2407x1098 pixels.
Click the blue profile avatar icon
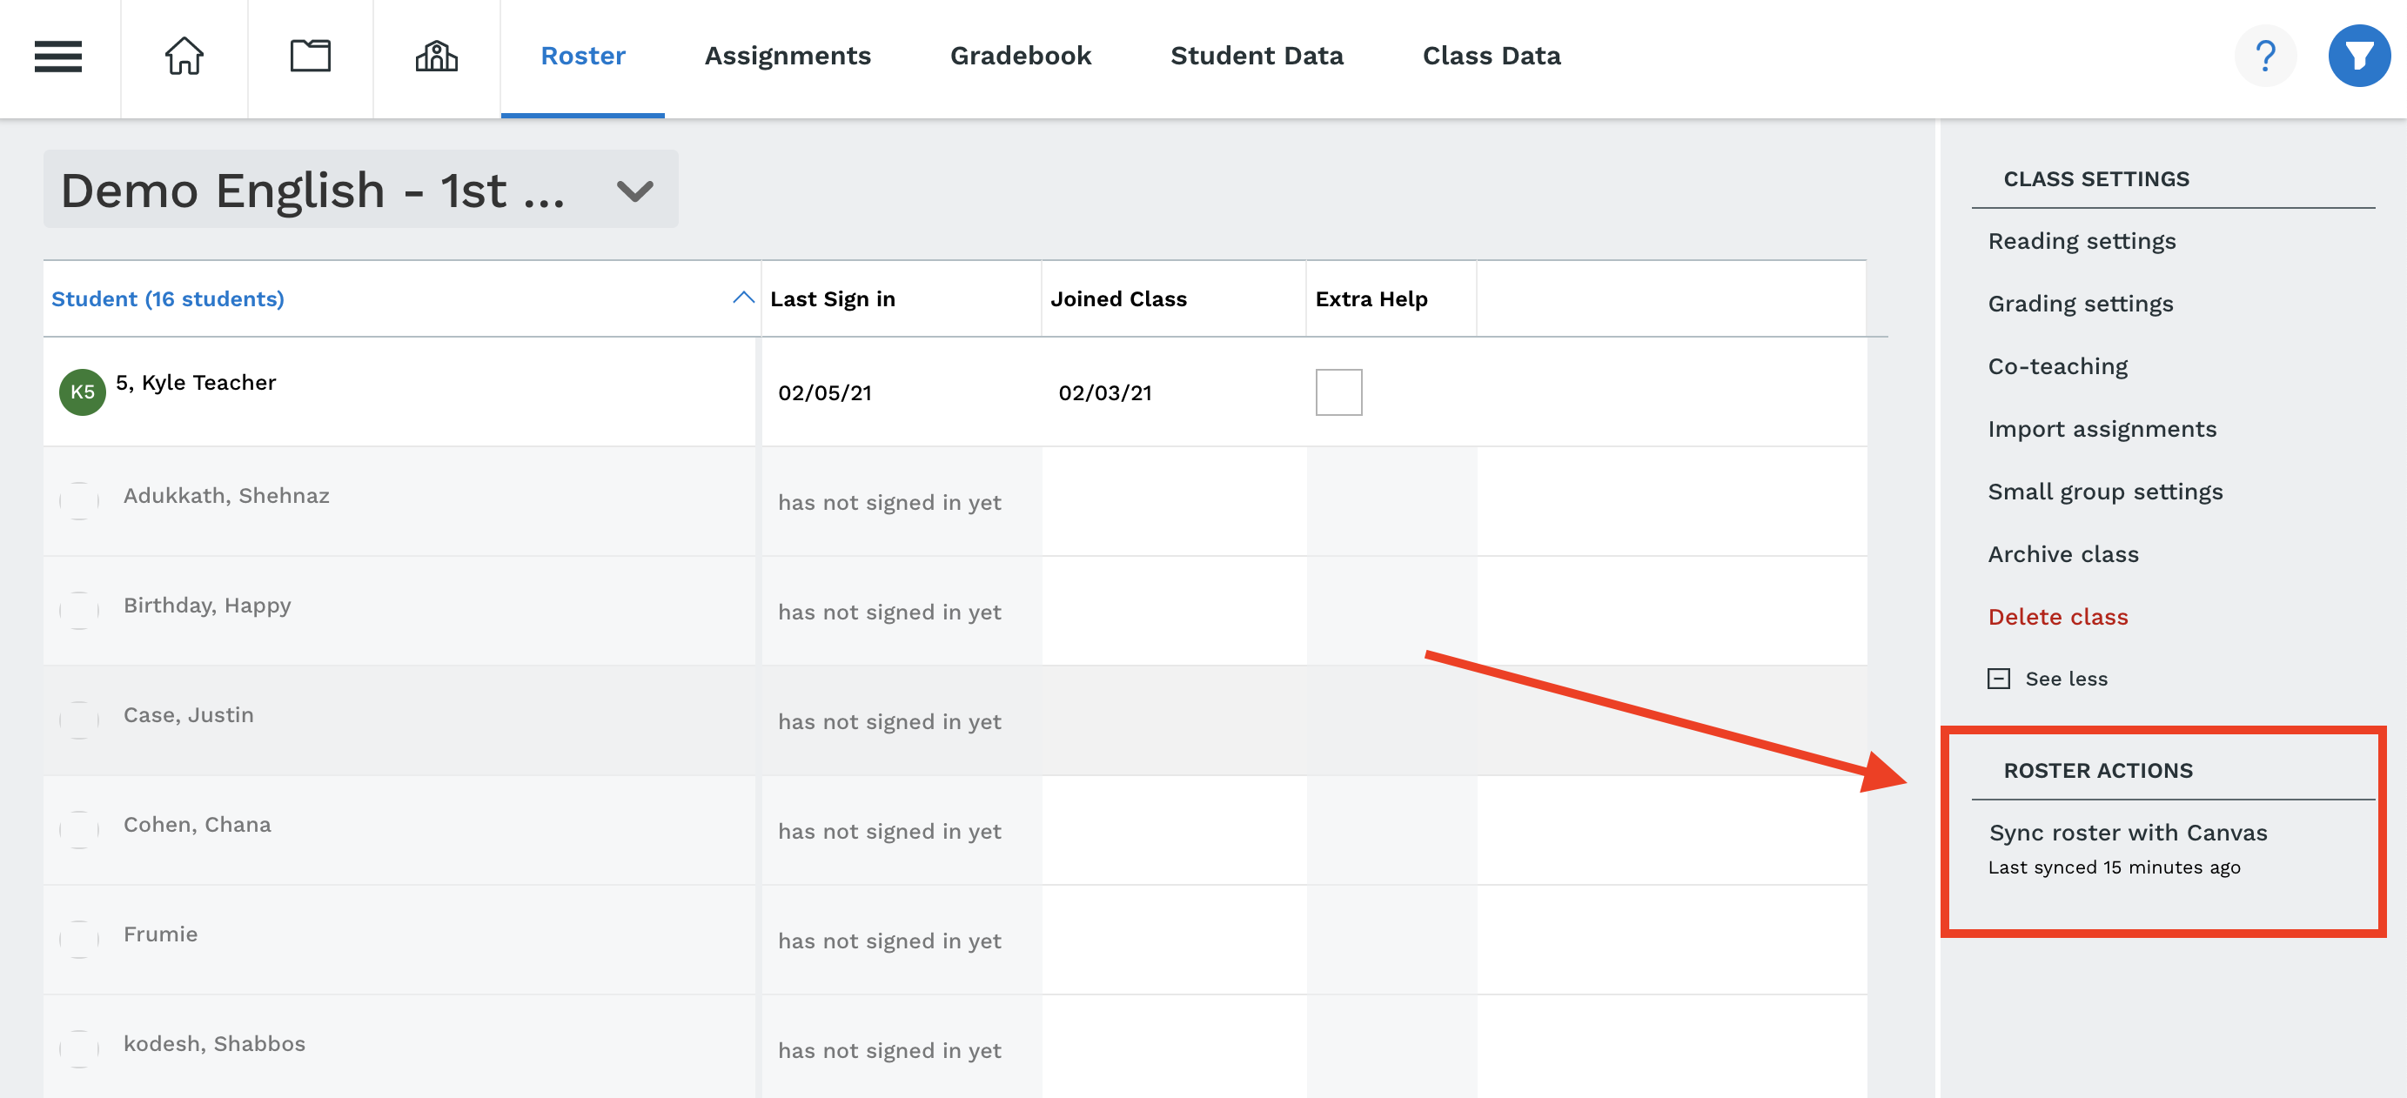[x=2358, y=56]
